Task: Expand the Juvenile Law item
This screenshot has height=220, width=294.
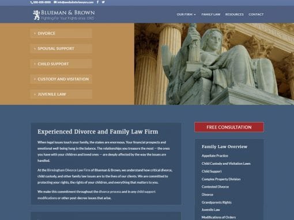Action: point(61,94)
